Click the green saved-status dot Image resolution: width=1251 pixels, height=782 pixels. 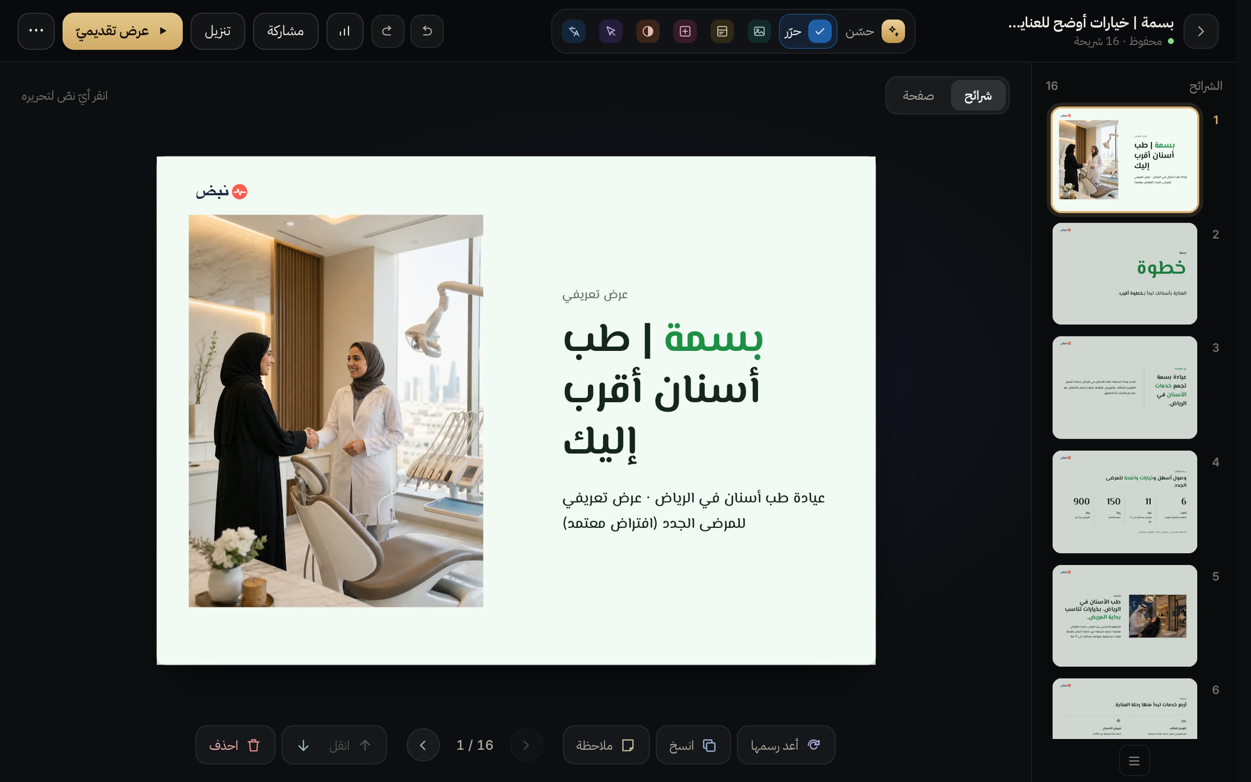1170,41
